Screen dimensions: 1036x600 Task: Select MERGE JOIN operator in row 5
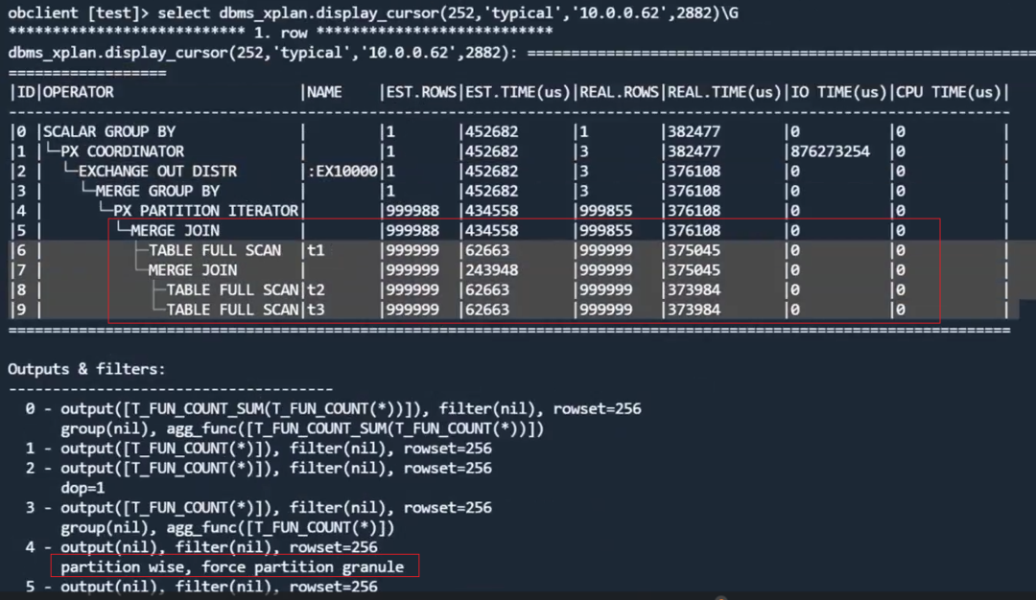point(176,231)
